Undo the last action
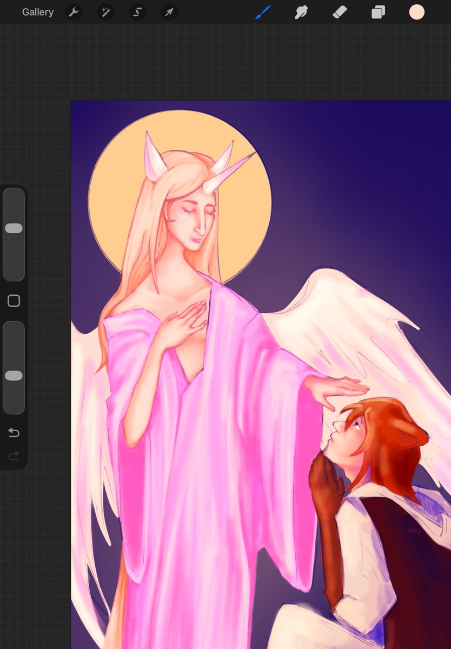Image resolution: width=451 pixels, height=649 pixels. (14, 433)
